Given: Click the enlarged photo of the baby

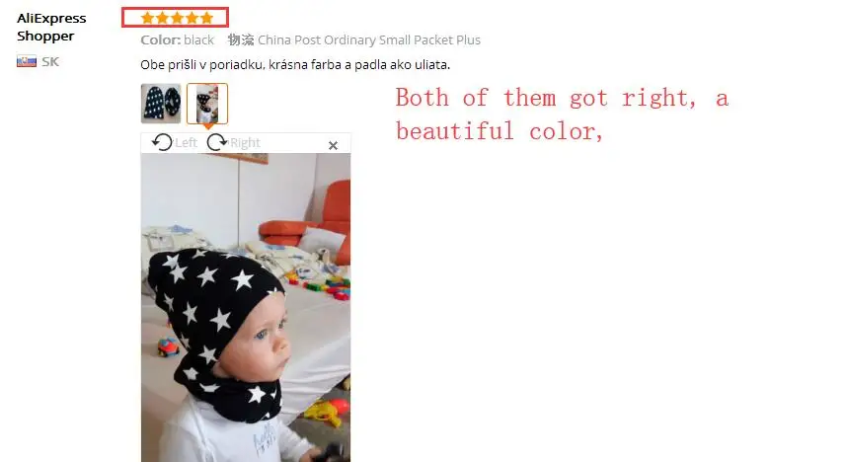Looking at the screenshot, I should click(246, 307).
